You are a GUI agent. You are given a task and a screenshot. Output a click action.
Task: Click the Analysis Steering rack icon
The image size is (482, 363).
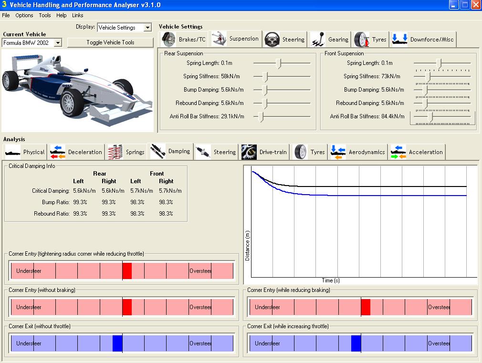203,152
